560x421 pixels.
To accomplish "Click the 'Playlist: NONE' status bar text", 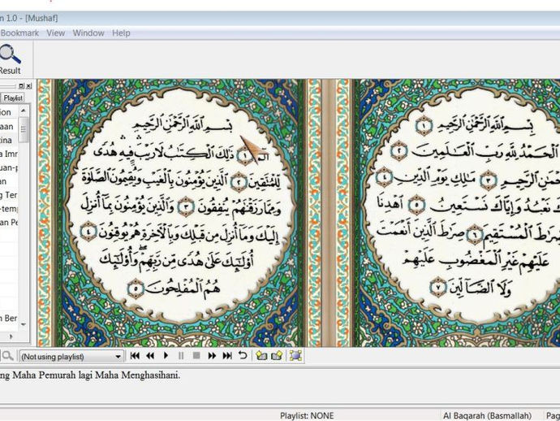I will point(307,415).
